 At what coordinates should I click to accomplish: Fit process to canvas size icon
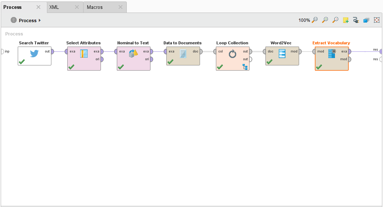[377, 20]
